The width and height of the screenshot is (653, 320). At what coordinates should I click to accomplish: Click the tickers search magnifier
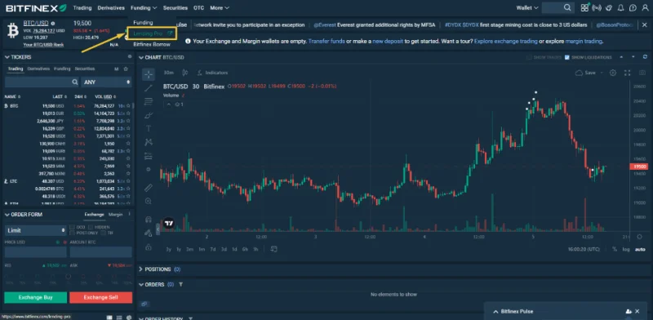[75, 82]
